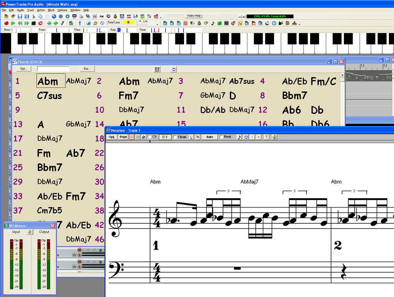Open the Options menu
The width and height of the screenshot is (394, 297).
[62, 10]
